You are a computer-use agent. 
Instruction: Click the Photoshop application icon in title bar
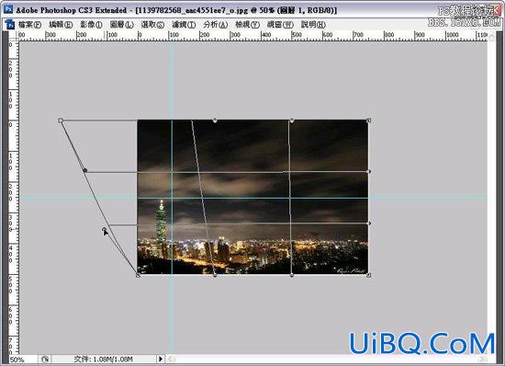coord(8,9)
